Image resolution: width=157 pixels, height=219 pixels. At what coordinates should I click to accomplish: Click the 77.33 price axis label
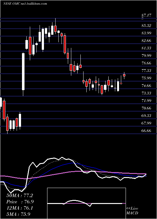(x=146, y=71)
